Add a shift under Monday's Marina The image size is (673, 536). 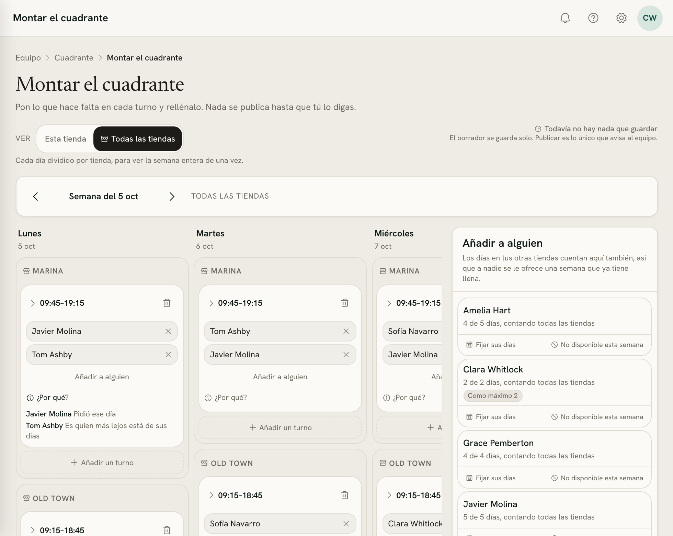pos(102,463)
